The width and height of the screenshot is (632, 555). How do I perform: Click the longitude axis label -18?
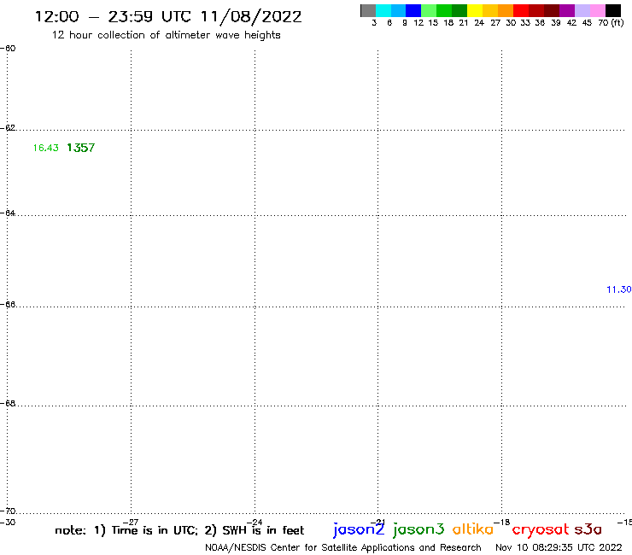pos(502,522)
